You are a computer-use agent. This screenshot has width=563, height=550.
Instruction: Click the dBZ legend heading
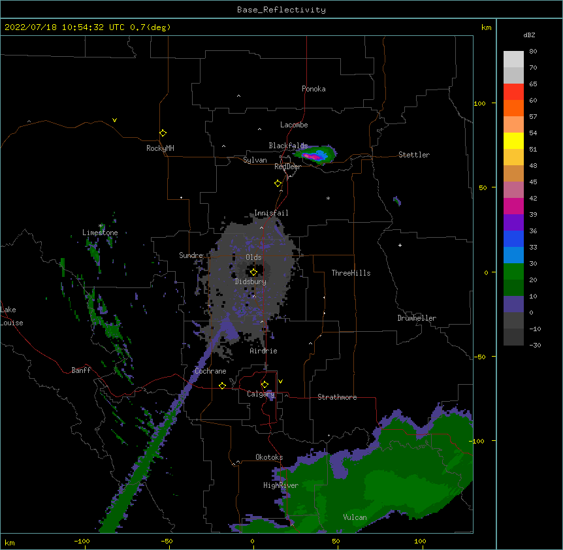(529, 35)
